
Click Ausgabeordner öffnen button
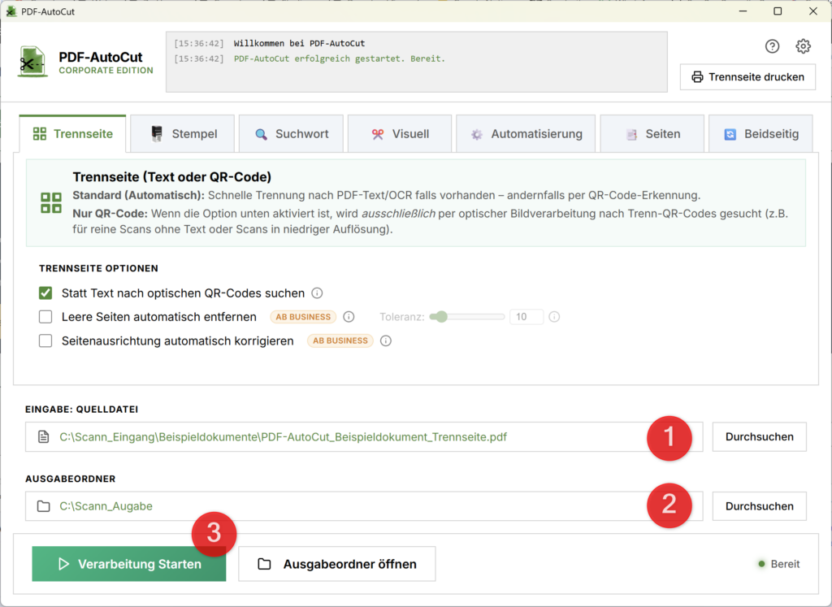[x=337, y=564]
